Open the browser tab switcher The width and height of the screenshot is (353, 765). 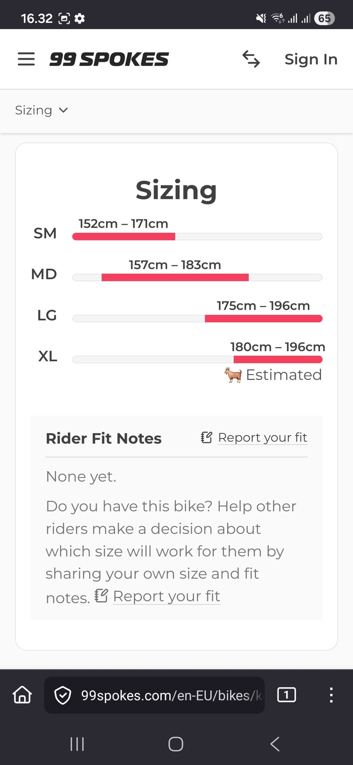(x=286, y=695)
